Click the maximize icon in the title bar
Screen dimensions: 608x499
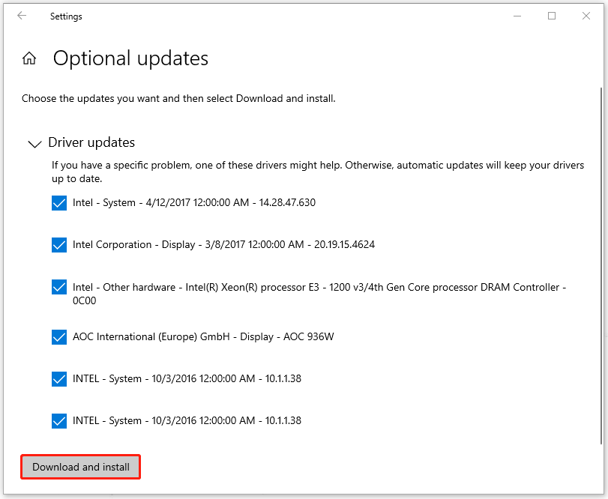tap(552, 16)
